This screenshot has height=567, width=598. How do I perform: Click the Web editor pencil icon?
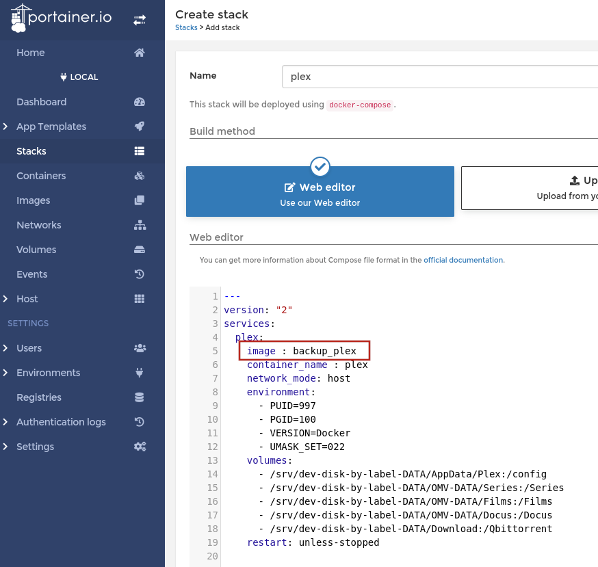coord(290,187)
